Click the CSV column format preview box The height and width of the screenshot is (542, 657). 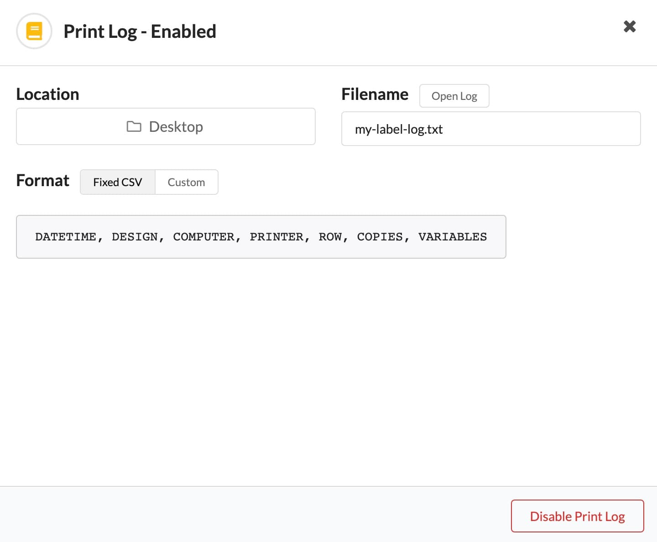(261, 237)
